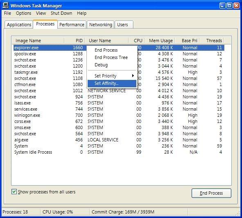The height and width of the screenshot is (218, 242).
Task: Select End Process Tree menu entry
Action: click(112, 57)
